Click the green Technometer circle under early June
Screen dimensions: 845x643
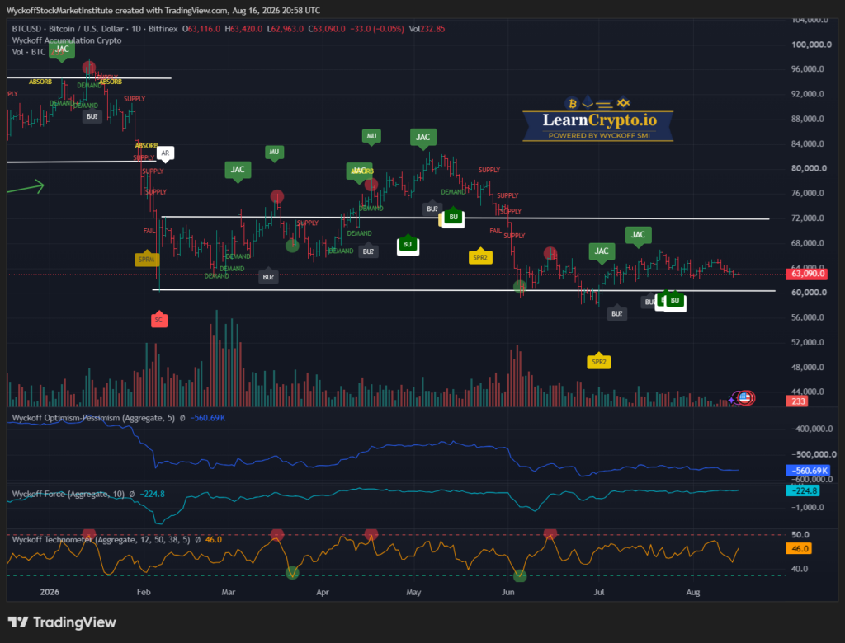[x=520, y=575]
